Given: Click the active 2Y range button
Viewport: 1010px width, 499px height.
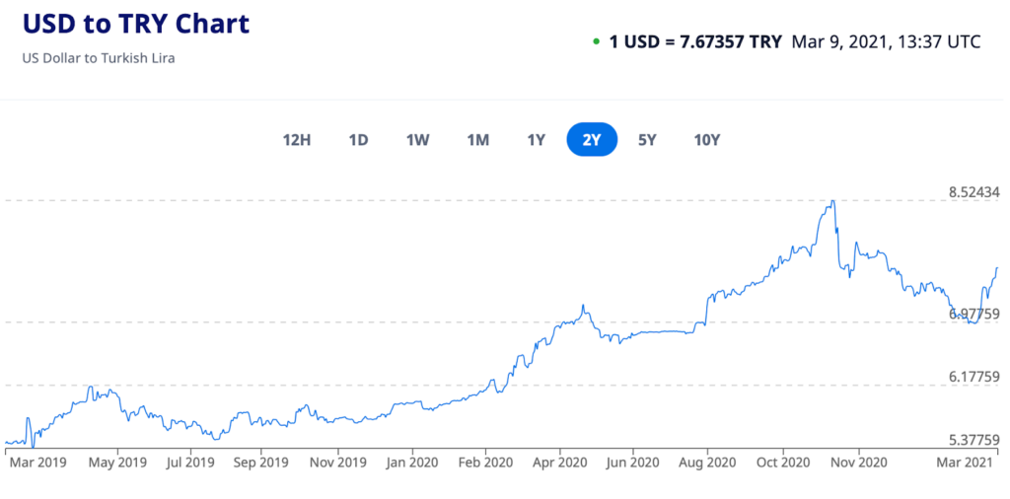Looking at the screenshot, I should tap(592, 140).
